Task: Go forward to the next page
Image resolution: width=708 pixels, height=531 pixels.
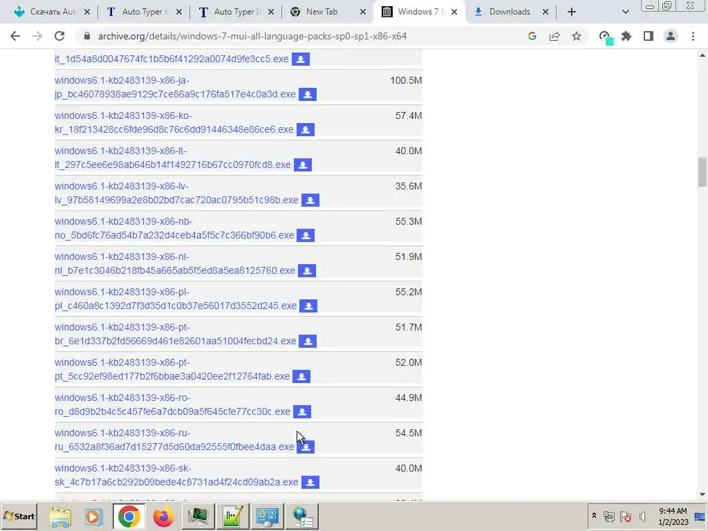Action: click(37, 36)
